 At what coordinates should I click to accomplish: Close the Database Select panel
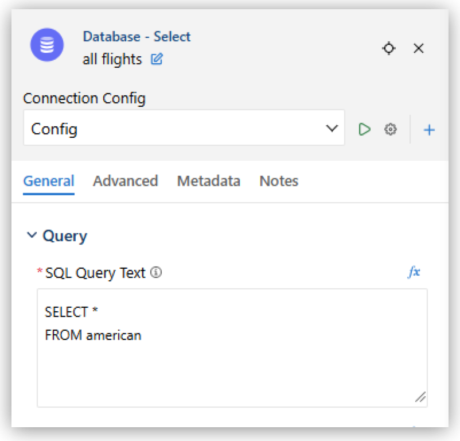coord(419,48)
